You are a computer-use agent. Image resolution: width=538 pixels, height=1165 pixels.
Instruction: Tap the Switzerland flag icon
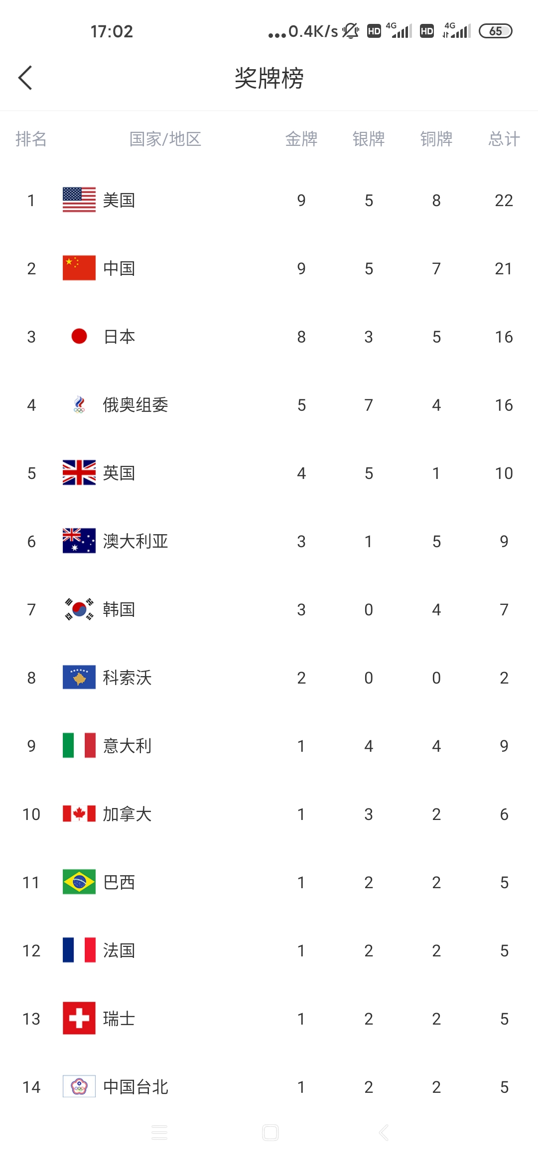(79, 1019)
